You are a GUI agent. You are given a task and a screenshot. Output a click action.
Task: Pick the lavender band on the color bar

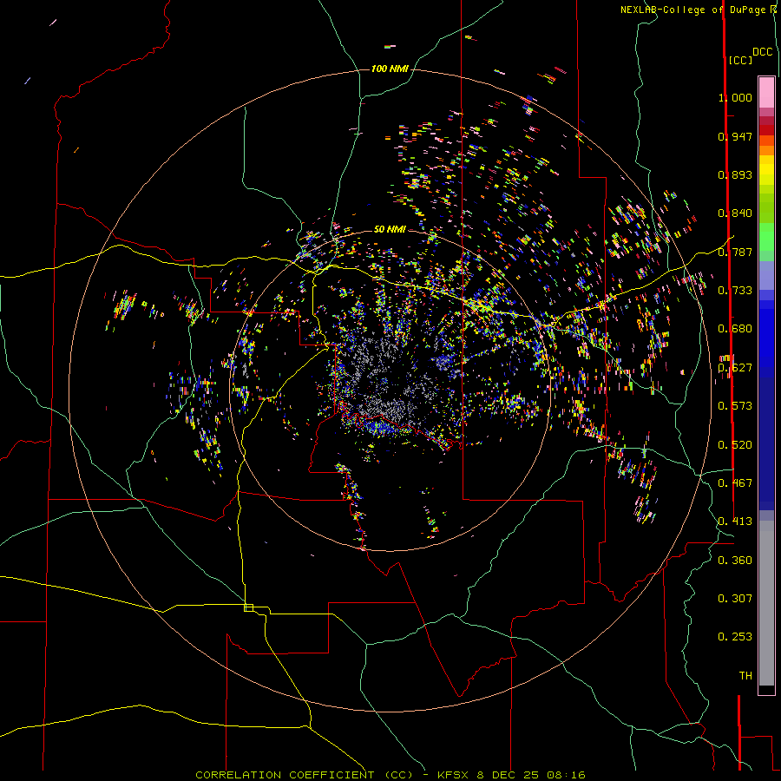[766, 275]
